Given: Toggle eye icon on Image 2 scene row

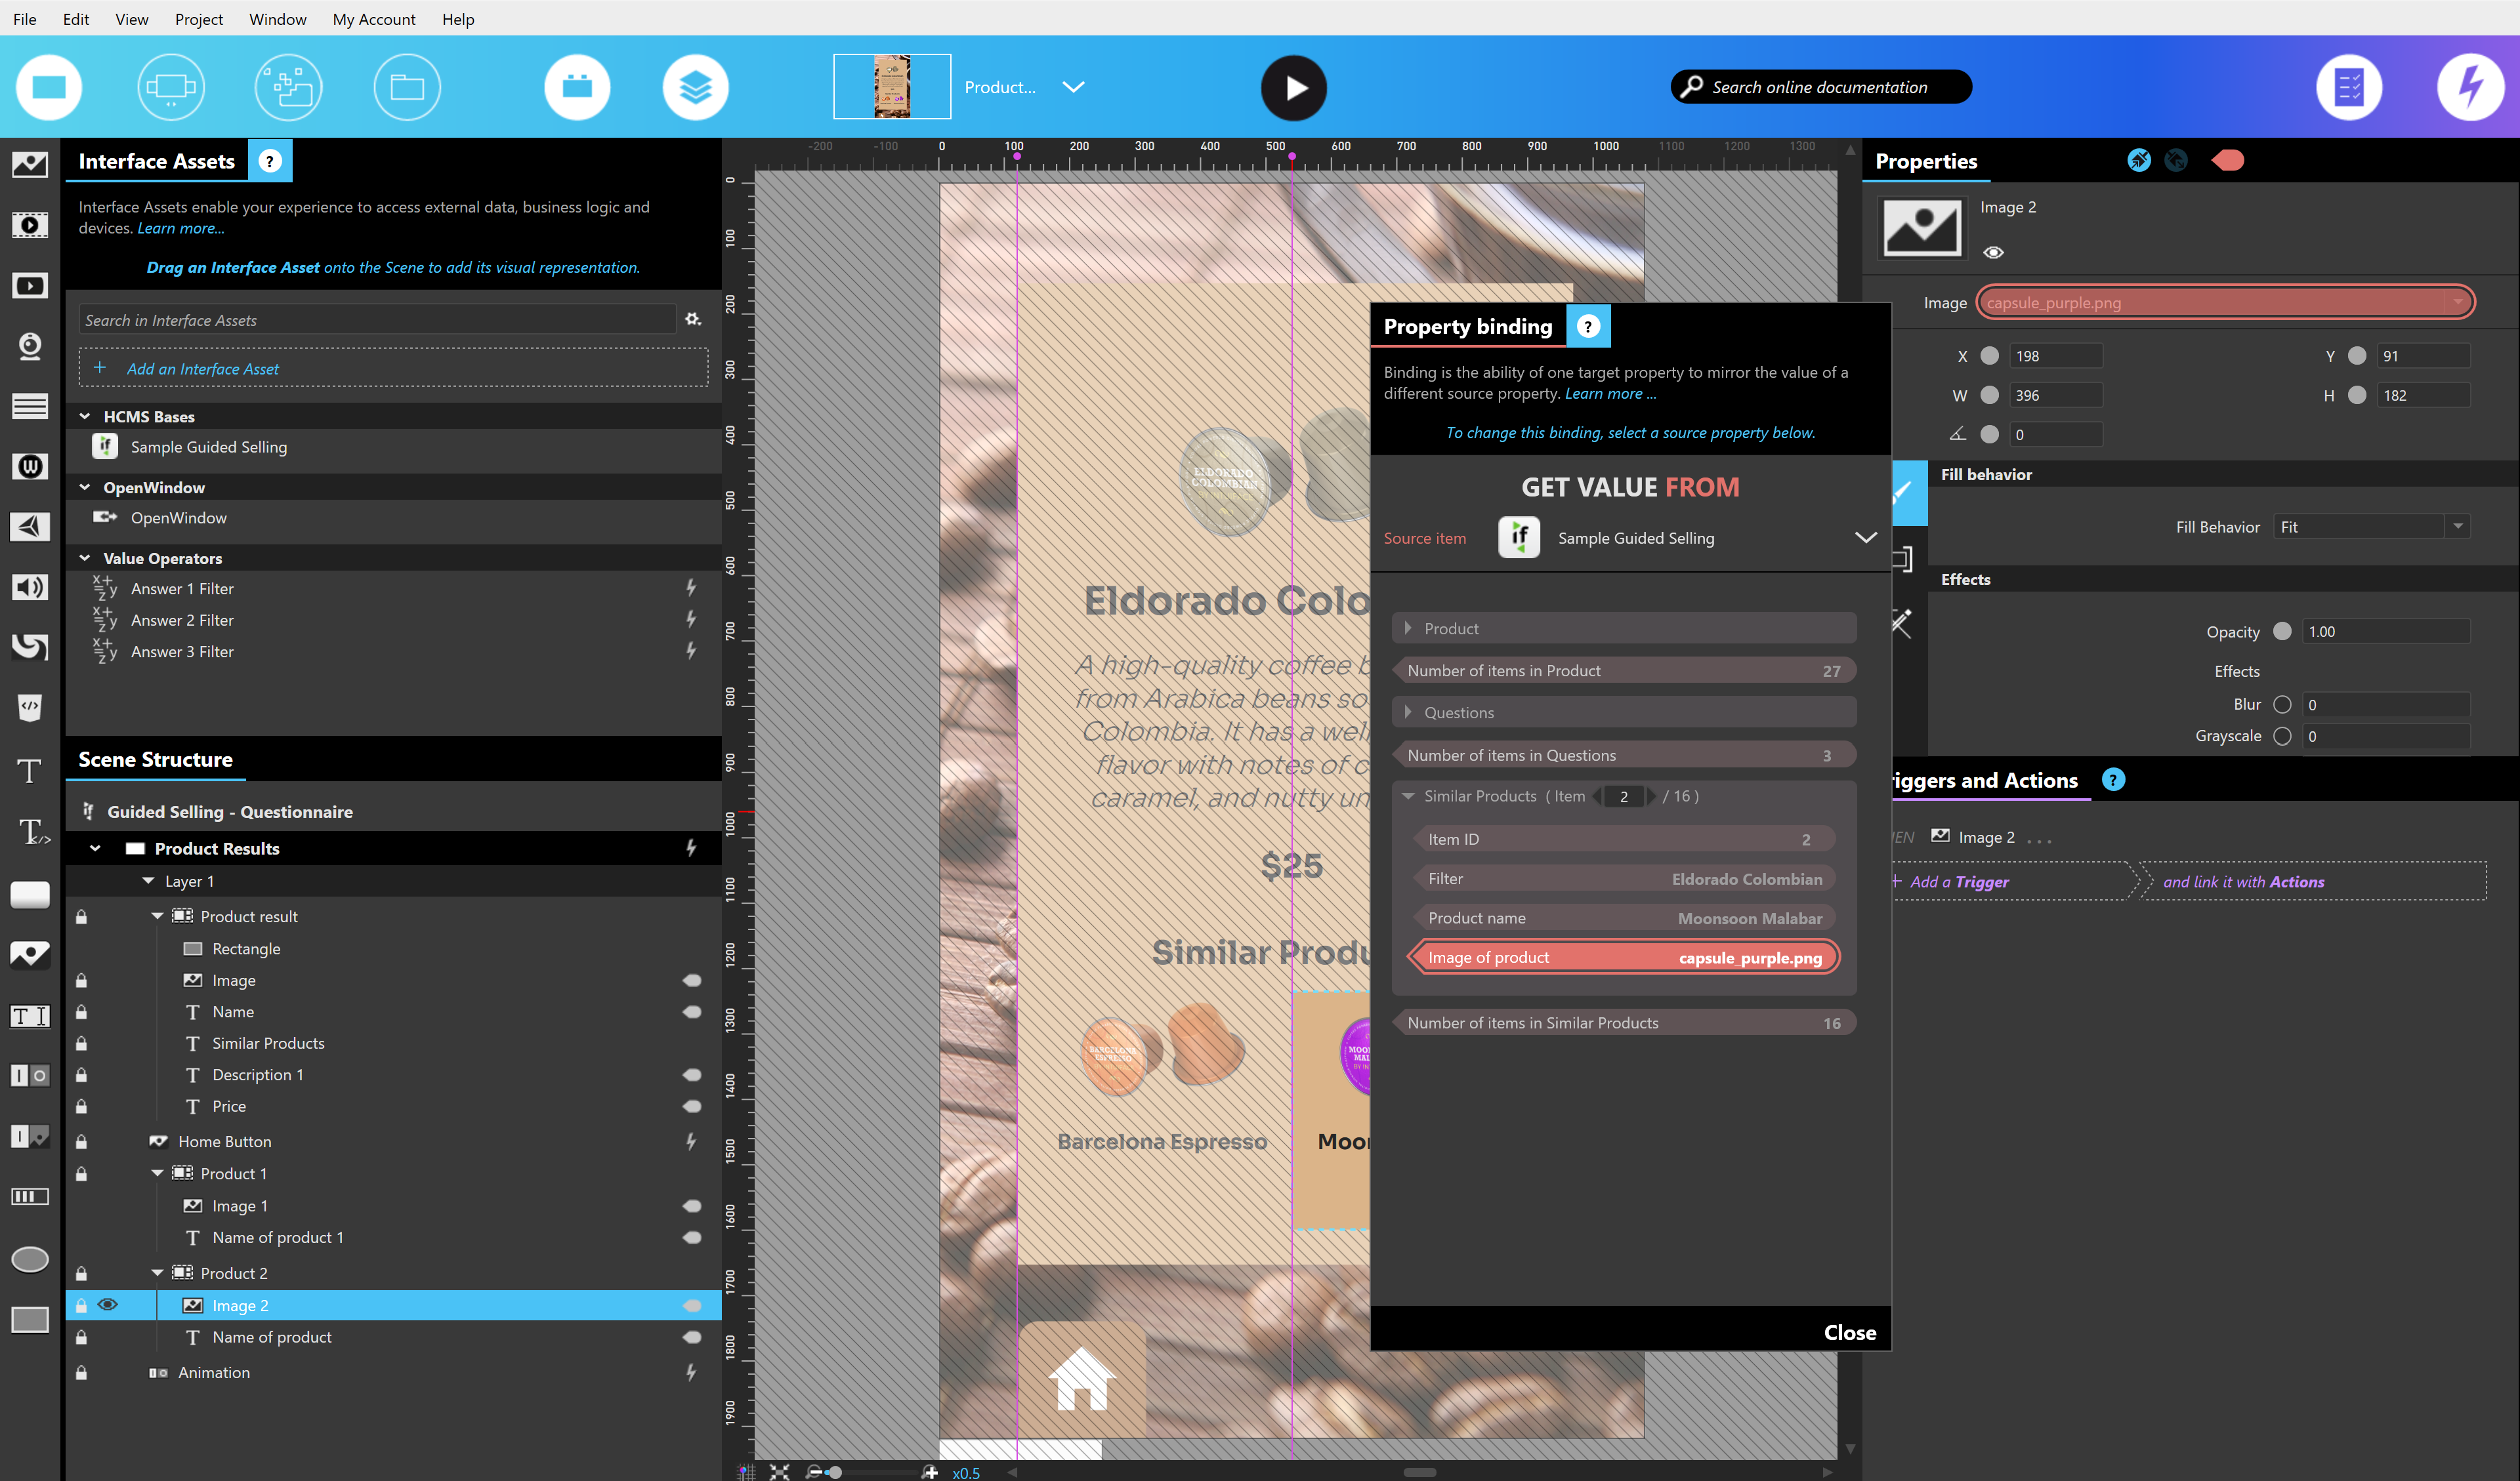Looking at the screenshot, I should tap(108, 1304).
